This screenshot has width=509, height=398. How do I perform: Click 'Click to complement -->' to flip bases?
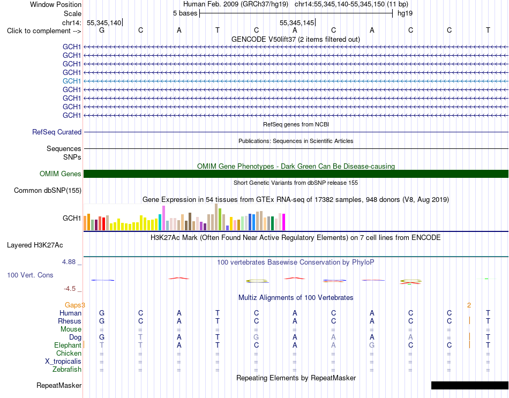pos(44,31)
